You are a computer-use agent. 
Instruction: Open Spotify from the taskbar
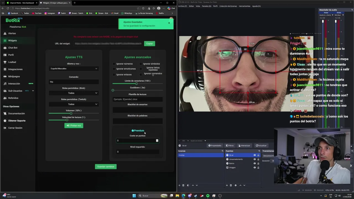208,196
